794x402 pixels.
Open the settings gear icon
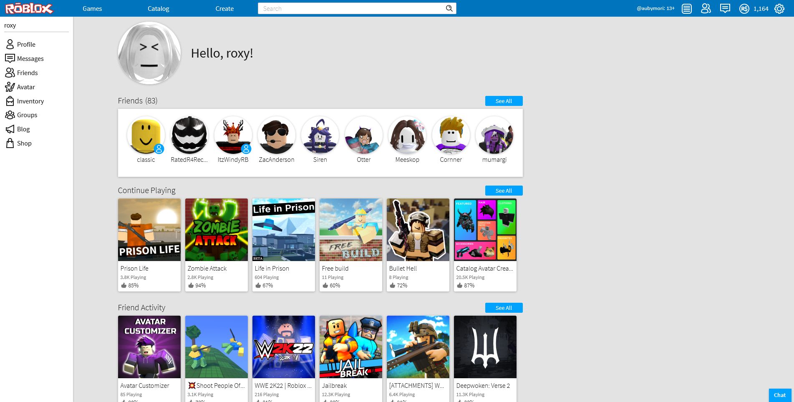click(x=779, y=9)
